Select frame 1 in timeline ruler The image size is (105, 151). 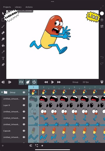coord(33,87)
